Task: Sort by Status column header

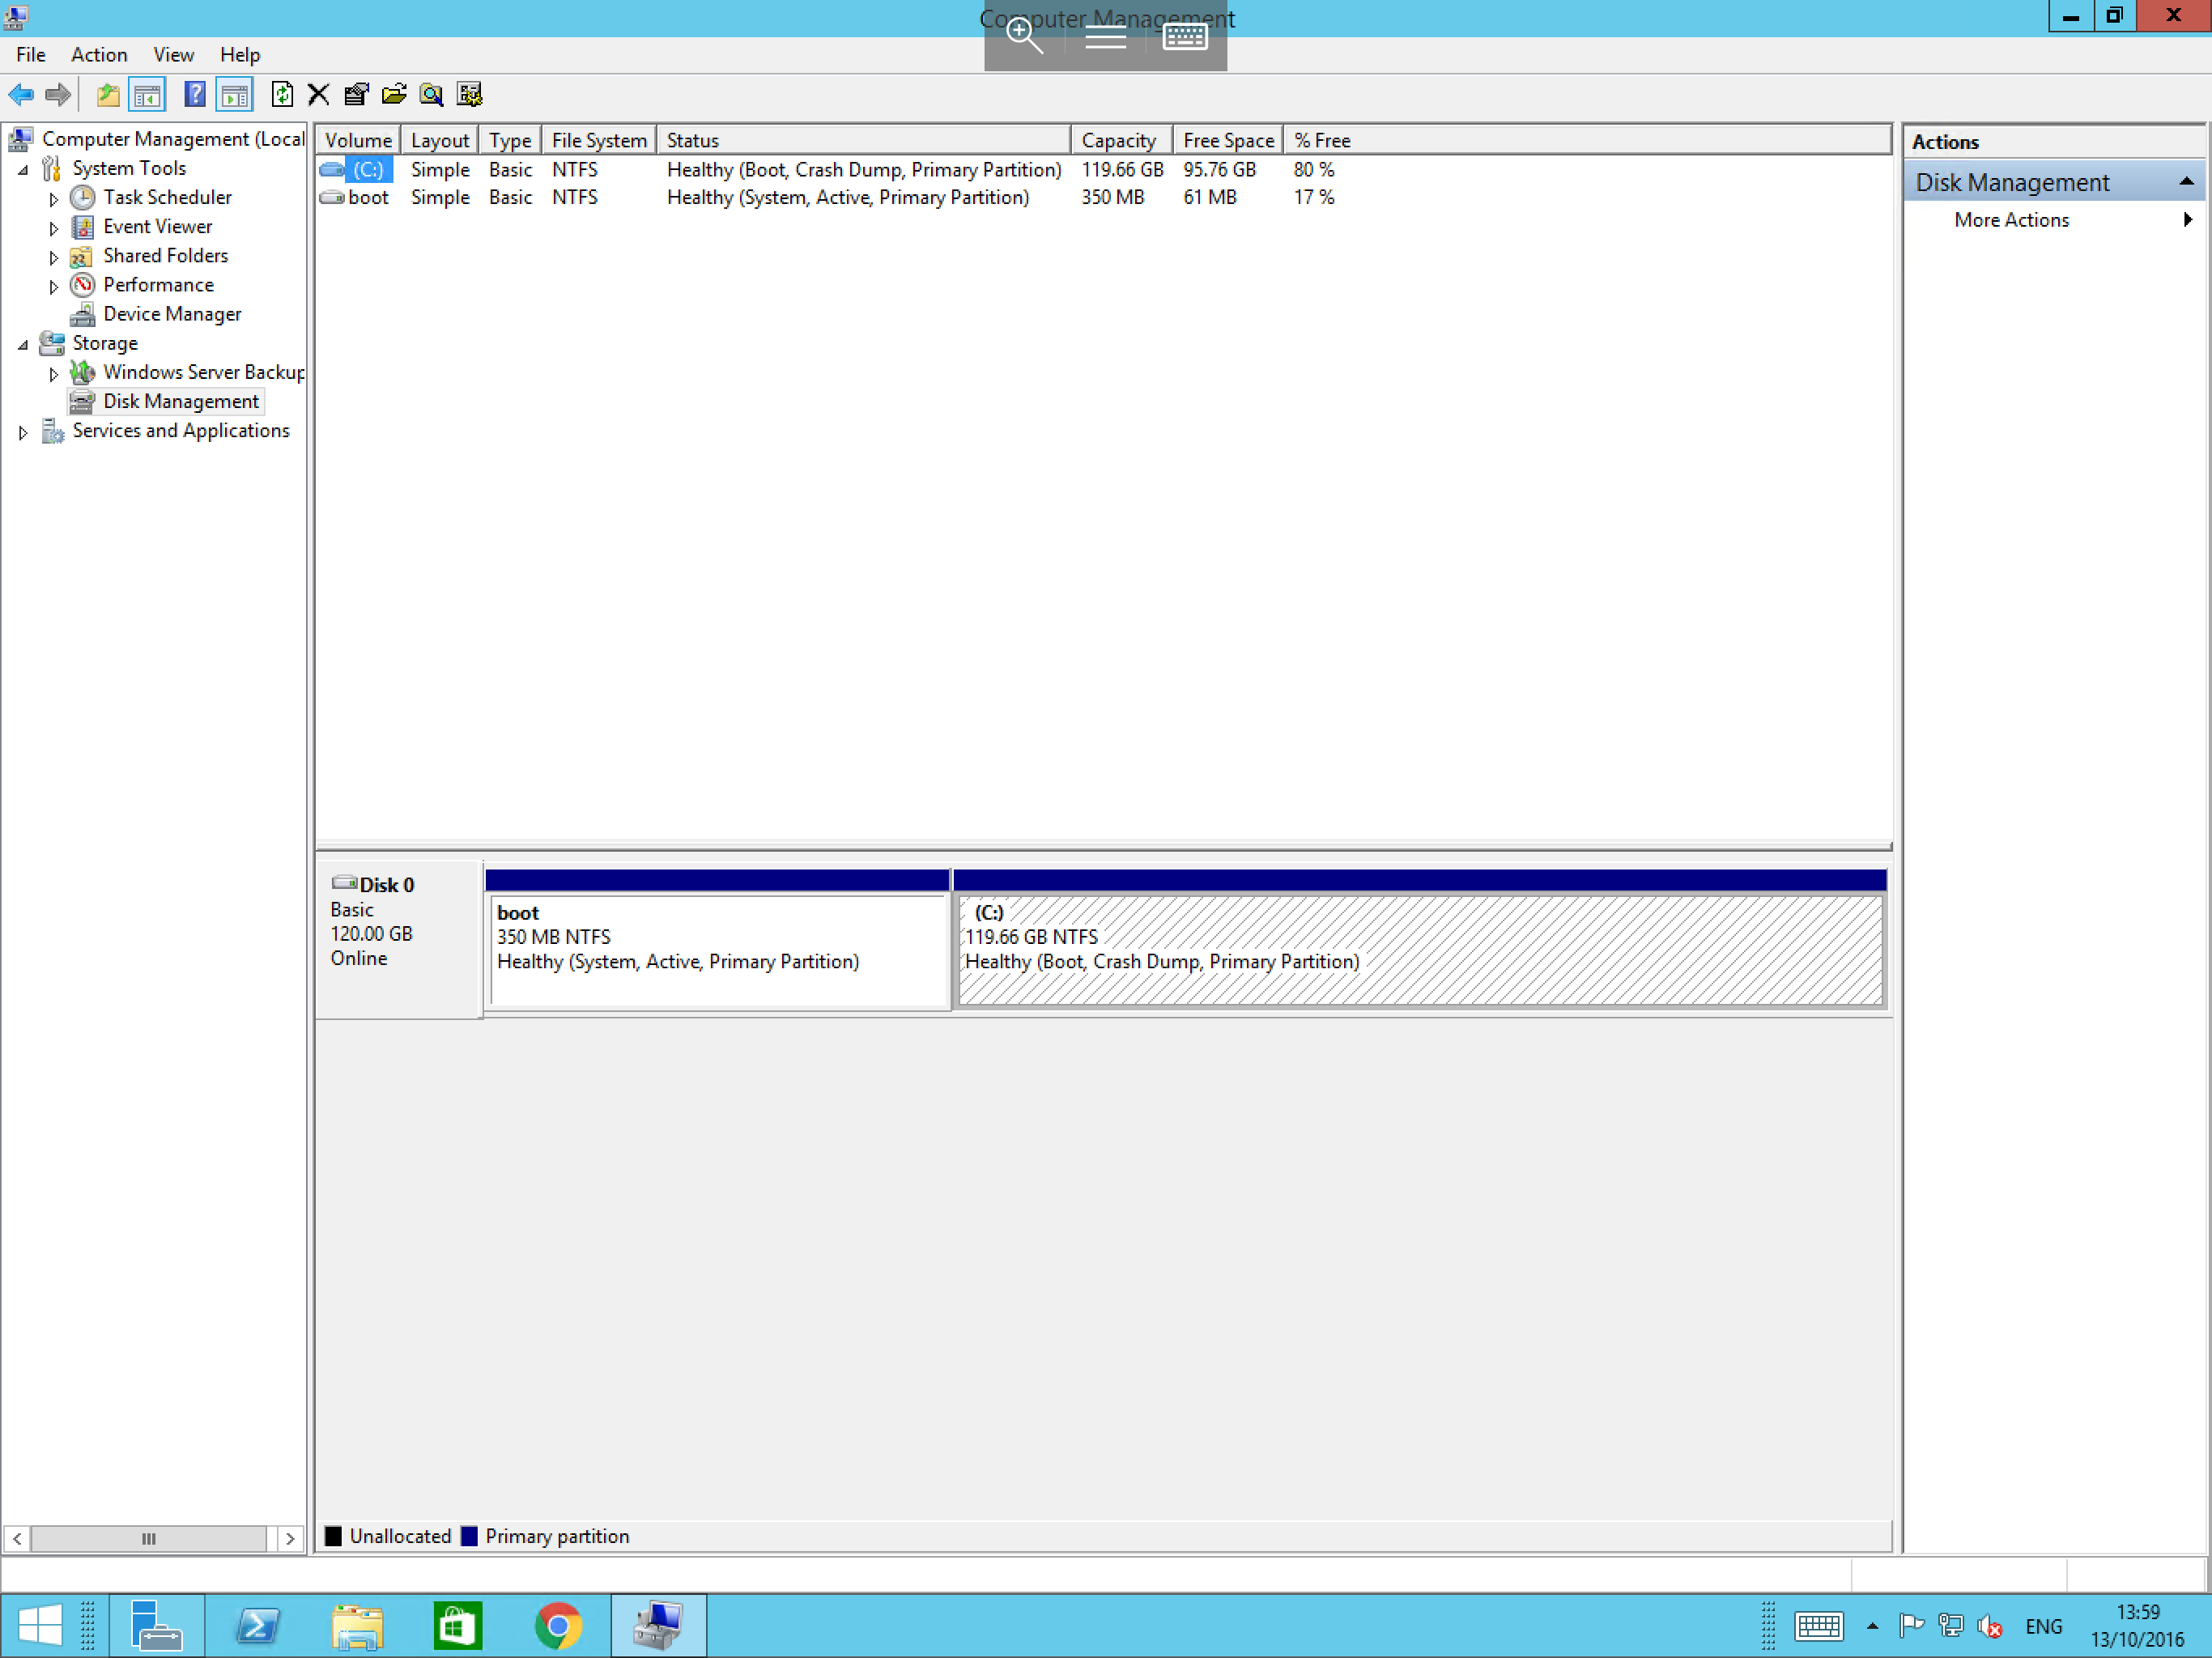Action: (x=864, y=140)
